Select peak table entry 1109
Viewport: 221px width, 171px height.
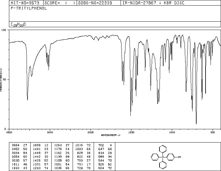click(x=58, y=160)
